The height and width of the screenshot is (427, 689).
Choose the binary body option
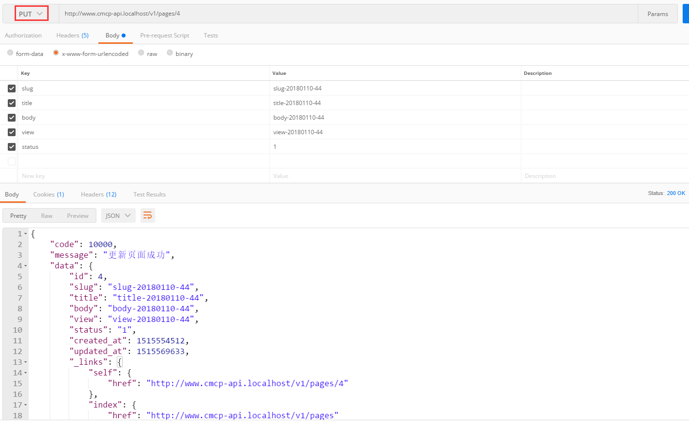[170, 53]
